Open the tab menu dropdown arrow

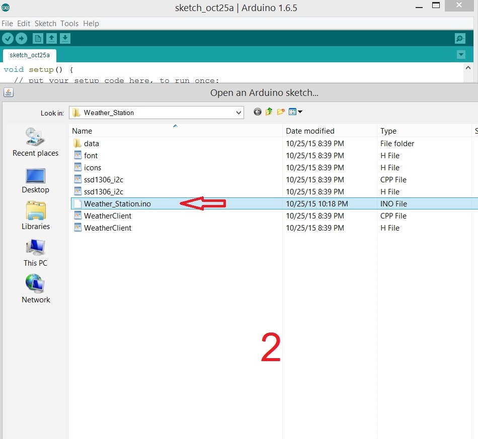[x=461, y=55]
